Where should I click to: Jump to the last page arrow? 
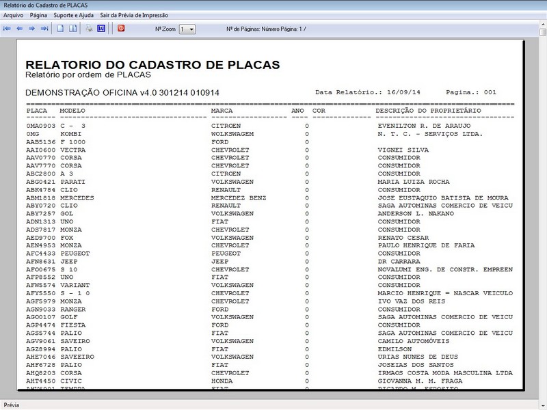click(x=44, y=29)
